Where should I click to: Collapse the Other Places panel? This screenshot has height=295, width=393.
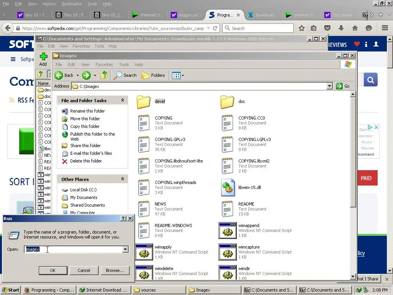(122, 179)
